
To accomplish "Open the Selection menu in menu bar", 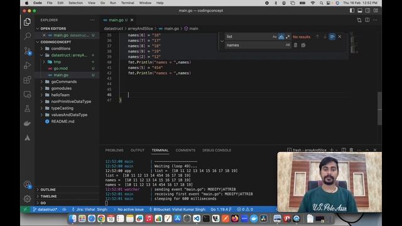I will 75,3.
